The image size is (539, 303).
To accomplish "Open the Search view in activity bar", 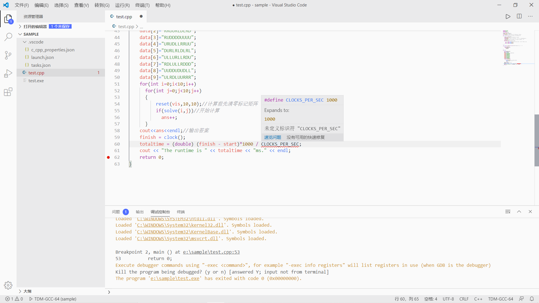I will 8,37.
